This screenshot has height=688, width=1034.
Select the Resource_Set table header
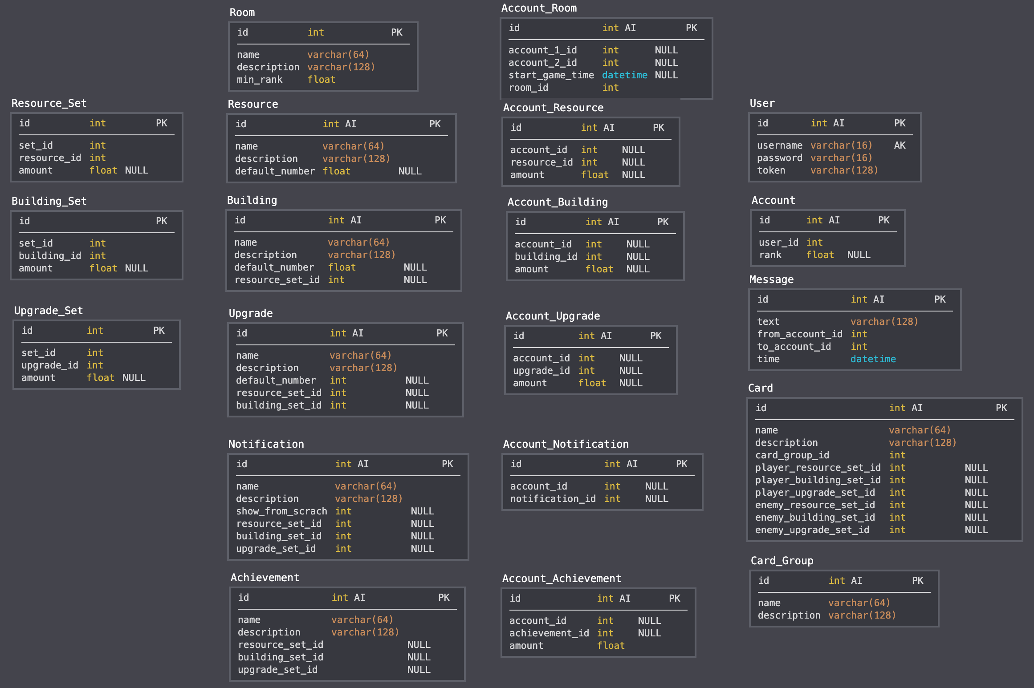click(x=49, y=103)
